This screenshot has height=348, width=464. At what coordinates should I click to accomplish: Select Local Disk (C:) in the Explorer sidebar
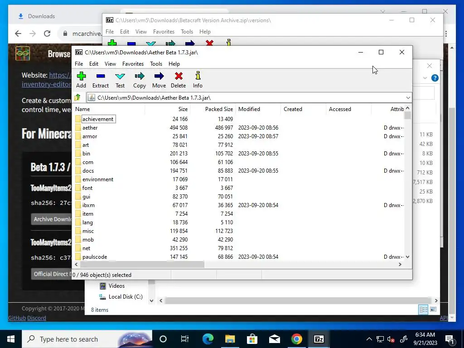[x=126, y=296]
